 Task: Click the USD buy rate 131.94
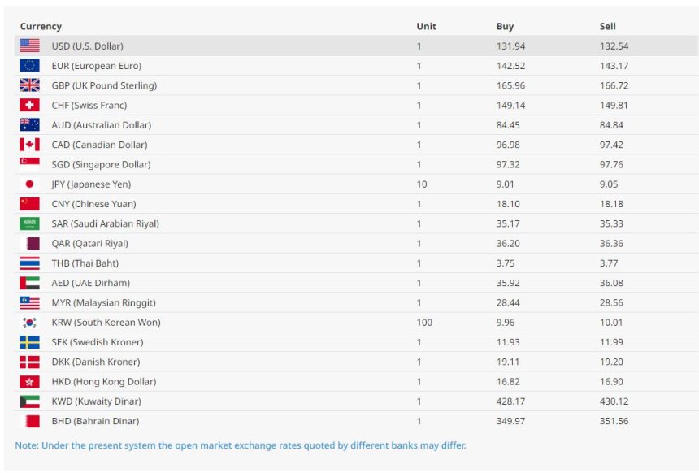tap(510, 46)
